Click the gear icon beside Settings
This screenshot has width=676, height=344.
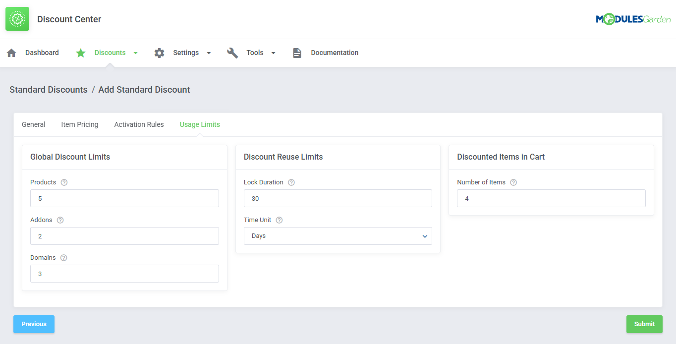pyautogui.click(x=159, y=53)
